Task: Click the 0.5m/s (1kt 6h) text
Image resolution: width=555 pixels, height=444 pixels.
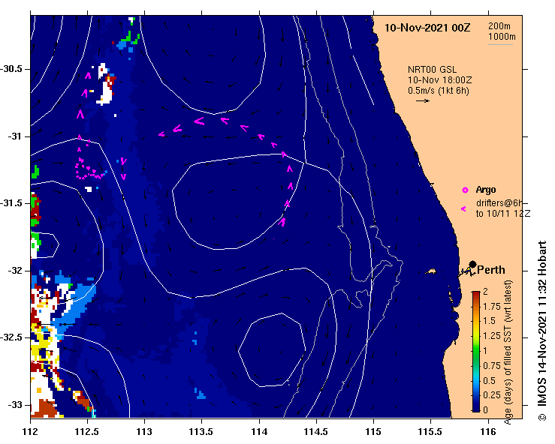Action: click(438, 91)
